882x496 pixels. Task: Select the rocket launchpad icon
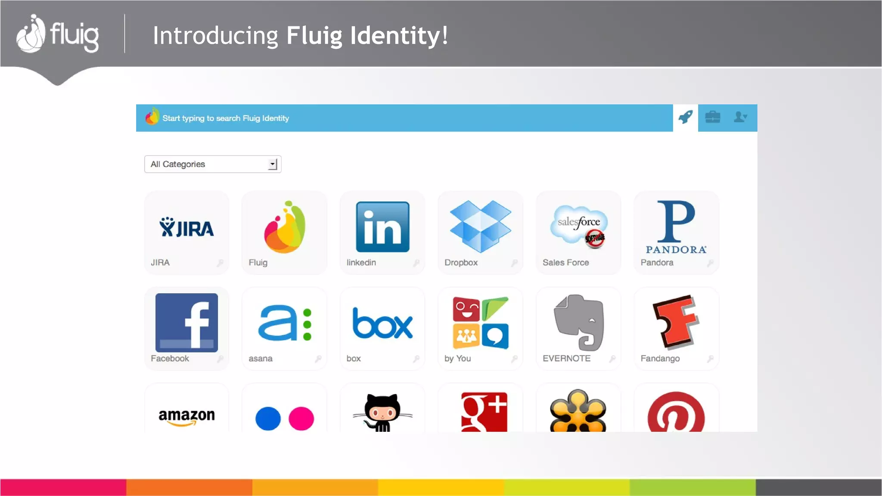click(686, 118)
